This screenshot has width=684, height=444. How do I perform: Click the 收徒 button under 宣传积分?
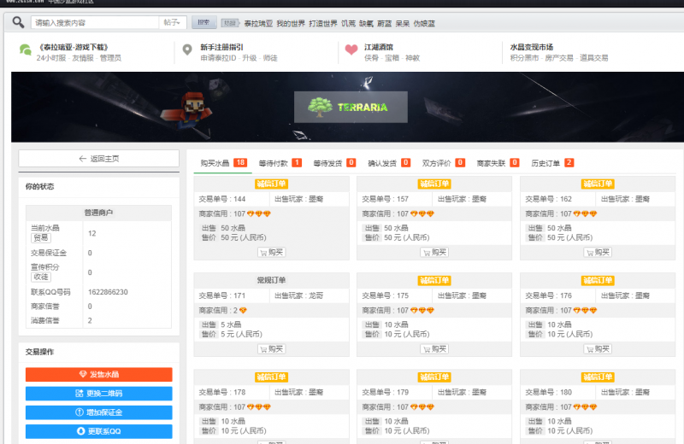pyautogui.click(x=41, y=277)
